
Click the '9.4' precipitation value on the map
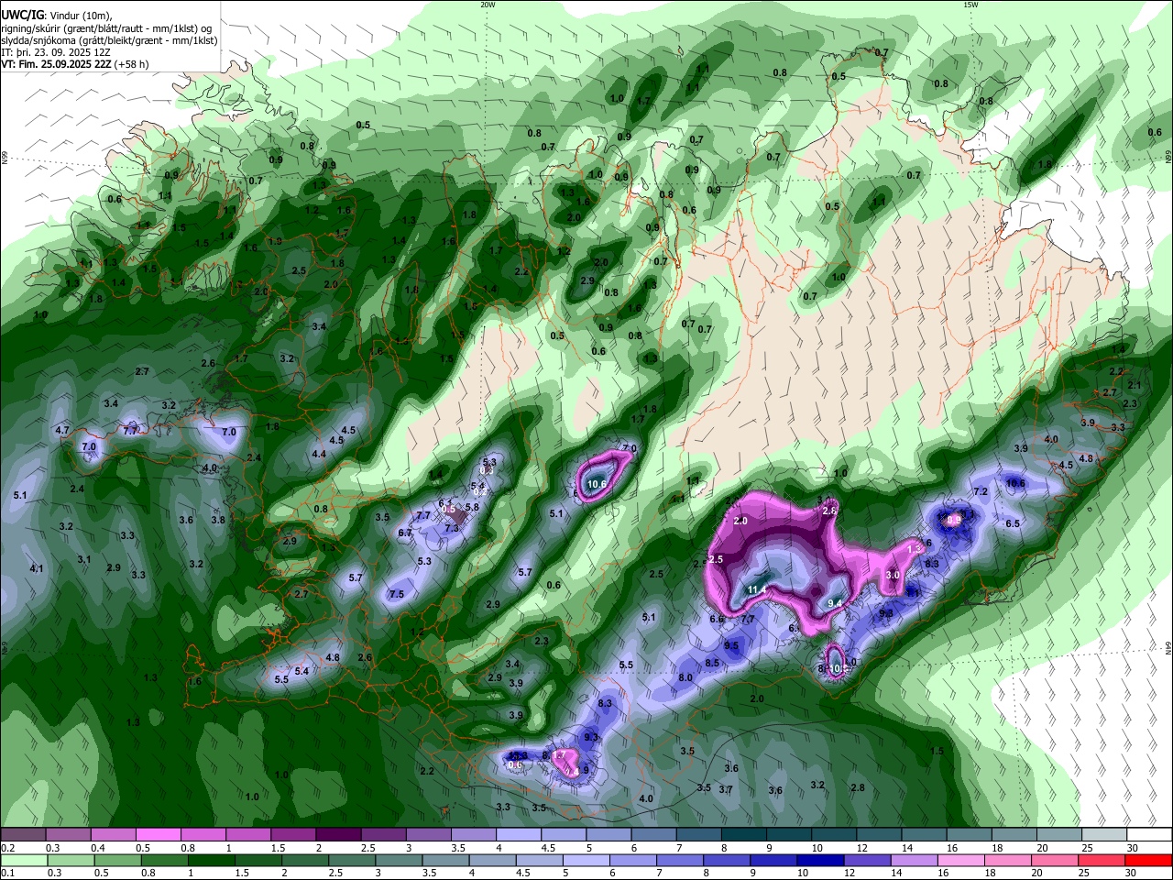pyautogui.click(x=835, y=603)
